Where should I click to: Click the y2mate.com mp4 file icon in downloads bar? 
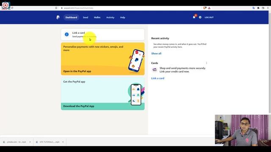tap(4, 142)
